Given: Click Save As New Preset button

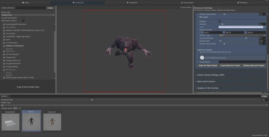Looking at the screenshot, I should click(x=208, y=65).
